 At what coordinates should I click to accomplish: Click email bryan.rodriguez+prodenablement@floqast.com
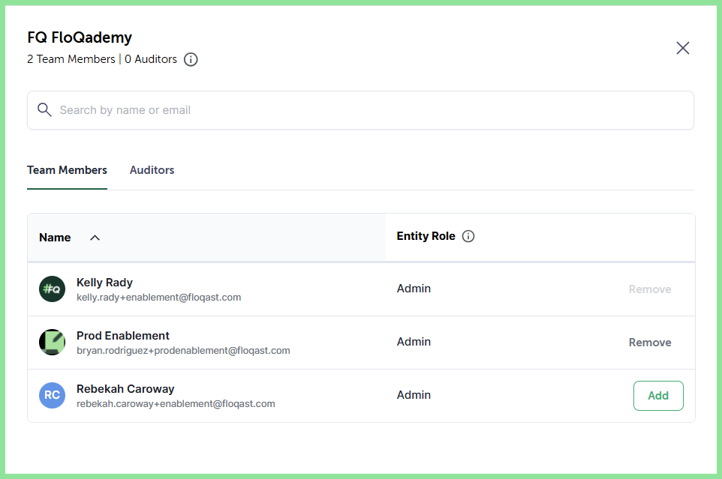pyautogui.click(x=183, y=351)
